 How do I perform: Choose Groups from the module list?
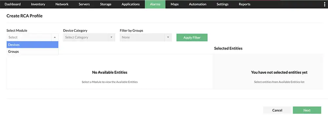pyautogui.click(x=32, y=52)
